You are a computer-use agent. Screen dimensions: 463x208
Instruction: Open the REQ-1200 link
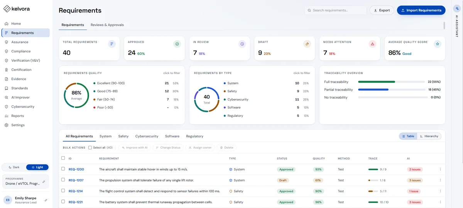[x=76, y=169]
